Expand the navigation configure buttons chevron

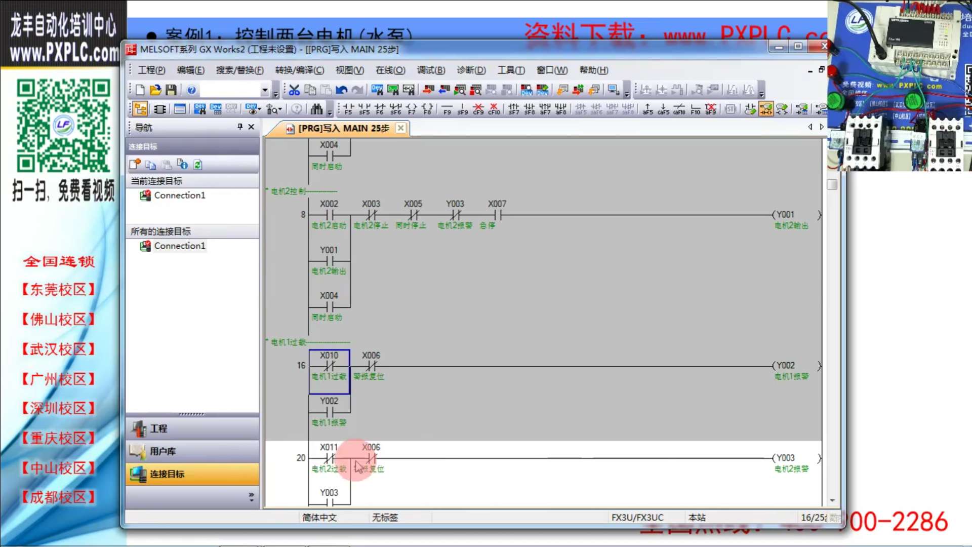coord(251,497)
